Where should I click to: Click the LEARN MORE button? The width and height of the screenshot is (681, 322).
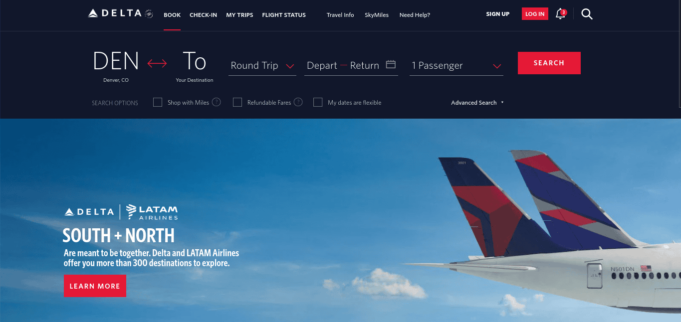95,286
